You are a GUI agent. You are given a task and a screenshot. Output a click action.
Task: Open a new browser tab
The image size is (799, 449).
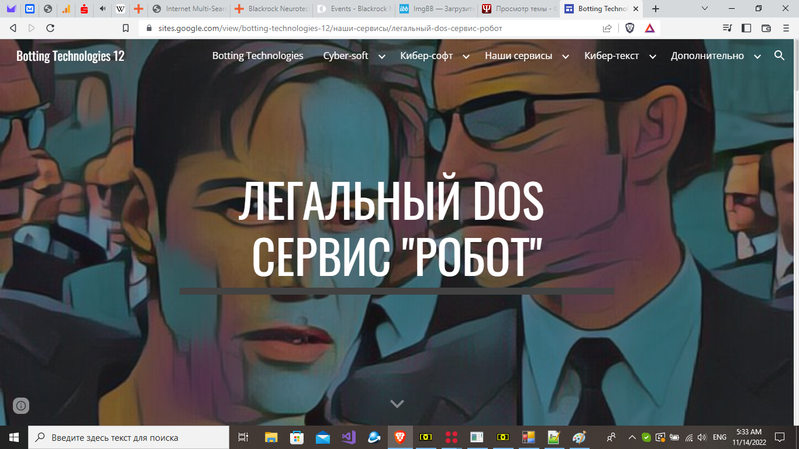coord(656,9)
